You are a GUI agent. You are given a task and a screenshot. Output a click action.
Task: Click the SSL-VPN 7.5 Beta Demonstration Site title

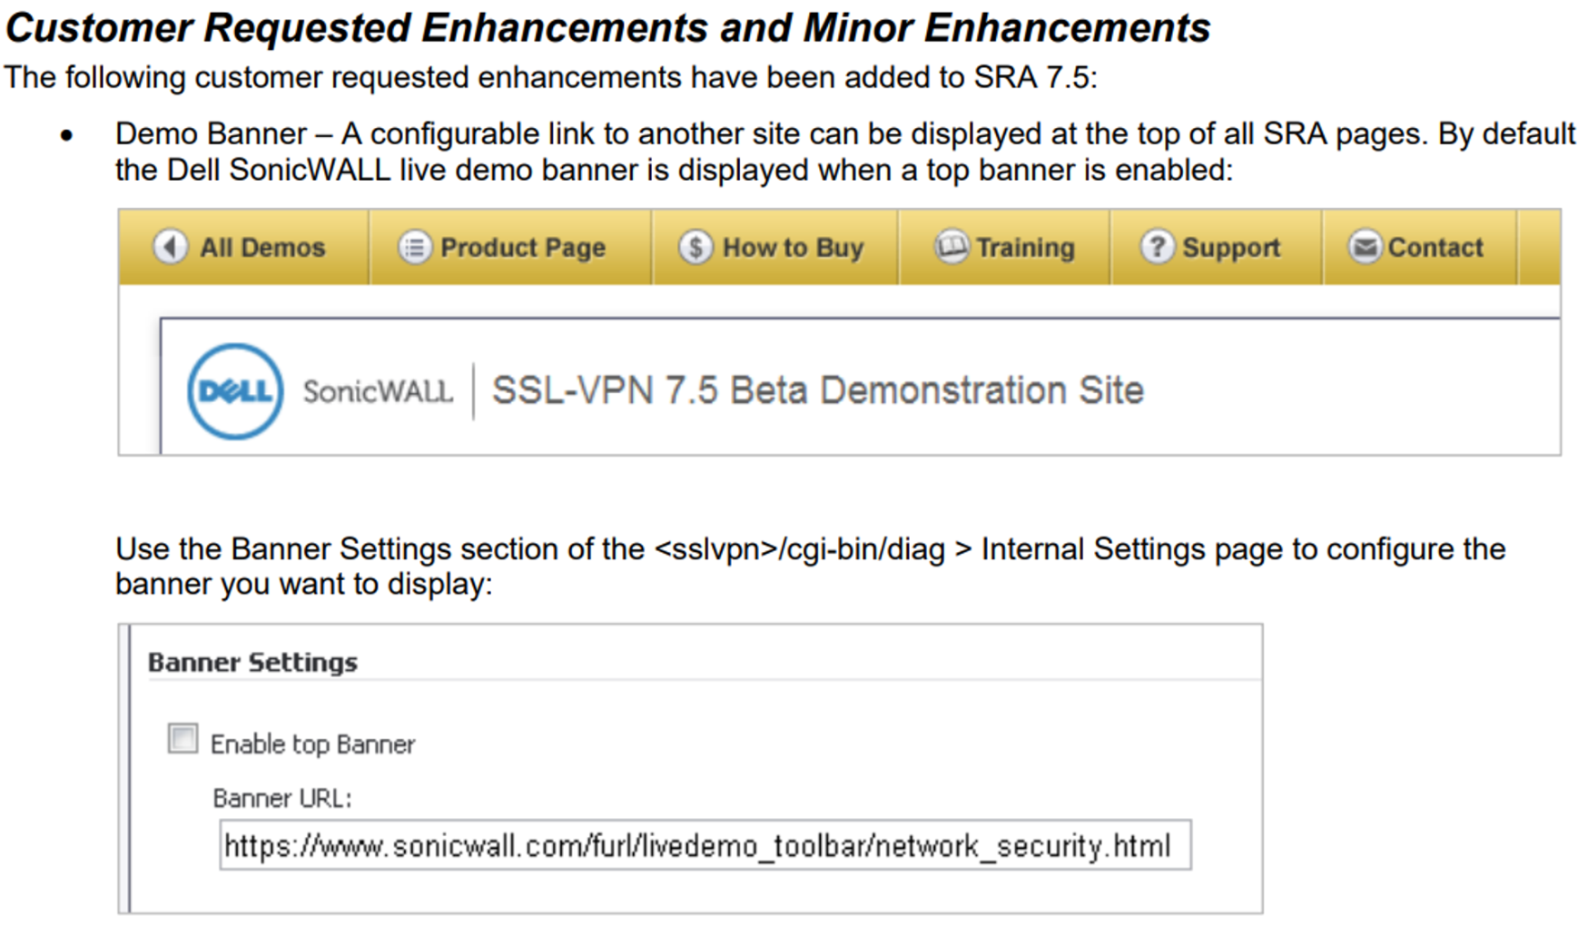tap(817, 390)
